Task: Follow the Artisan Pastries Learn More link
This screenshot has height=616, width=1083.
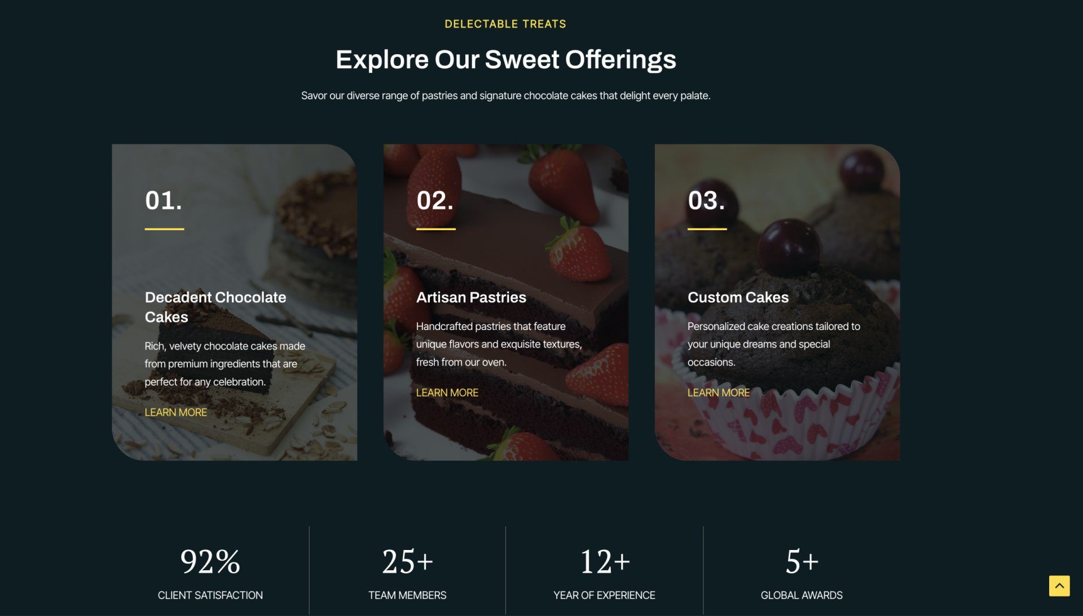Action: click(447, 393)
